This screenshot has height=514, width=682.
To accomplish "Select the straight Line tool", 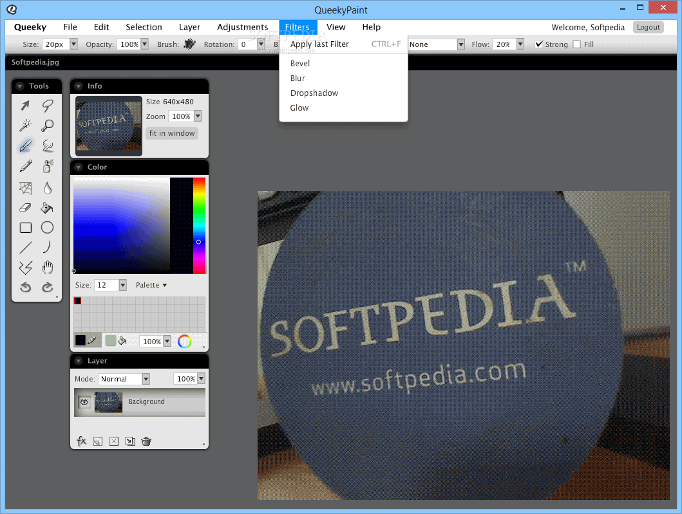I will (x=26, y=248).
